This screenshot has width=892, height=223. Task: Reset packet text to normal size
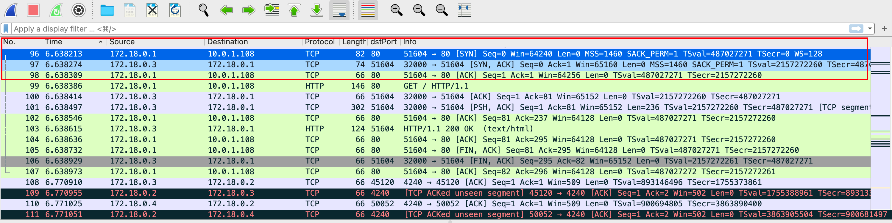pos(442,10)
